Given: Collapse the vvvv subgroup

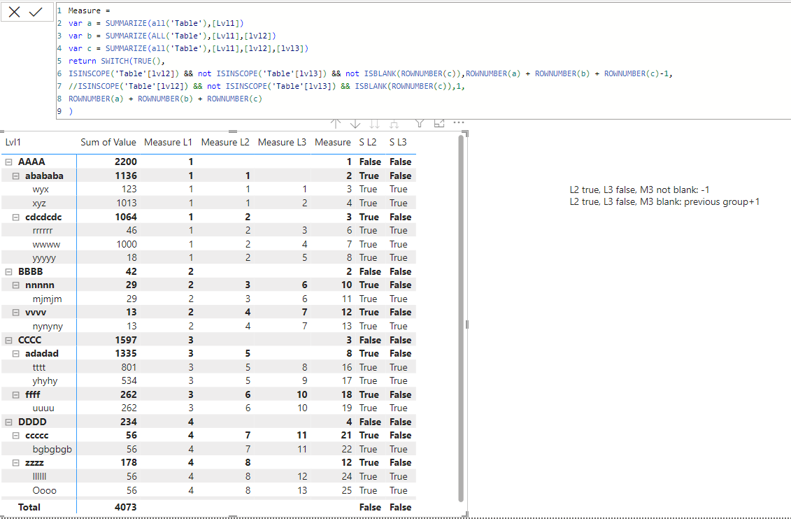Looking at the screenshot, I should tap(15, 312).
